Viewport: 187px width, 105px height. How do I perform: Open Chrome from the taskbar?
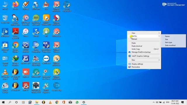pyautogui.click(x=57, y=102)
